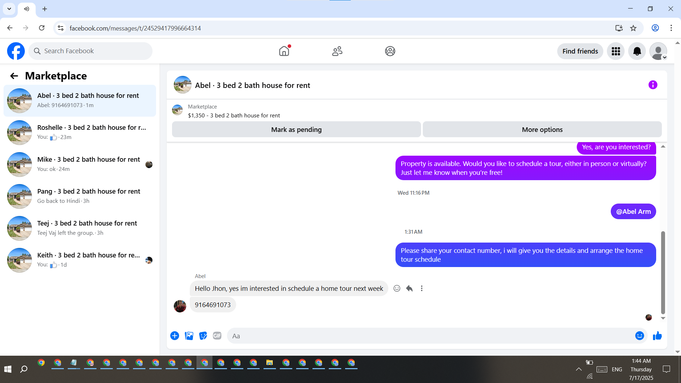Click the Find friends button
This screenshot has width=681, height=383.
[x=580, y=51]
